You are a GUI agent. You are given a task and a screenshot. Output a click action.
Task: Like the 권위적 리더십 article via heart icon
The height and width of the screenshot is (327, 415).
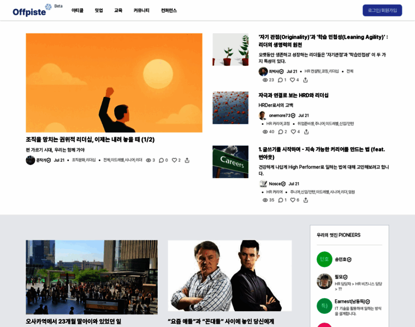pos(175,160)
